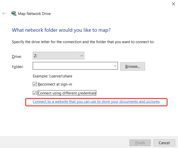This screenshot has width=178, height=148.
Task: Click the What network folder heading
Action: [61, 30]
